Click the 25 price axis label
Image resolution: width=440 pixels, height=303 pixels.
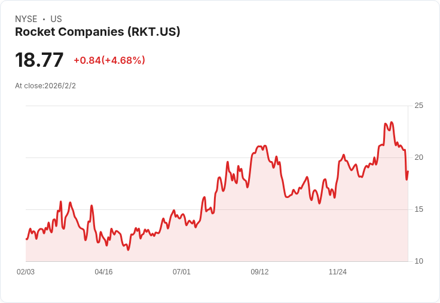point(418,106)
